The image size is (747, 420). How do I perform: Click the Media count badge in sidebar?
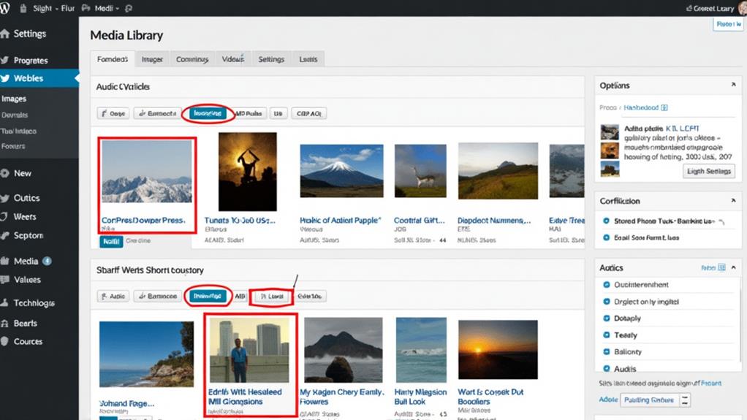48,261
